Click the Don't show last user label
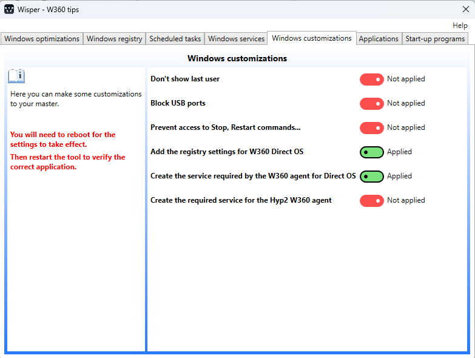The height and width of the screenshot is (358, 475). coord(185,79)
